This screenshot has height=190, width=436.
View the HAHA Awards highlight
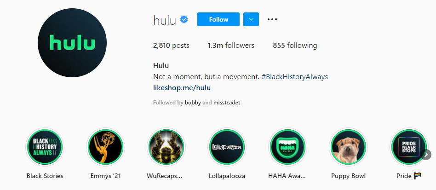287,147
